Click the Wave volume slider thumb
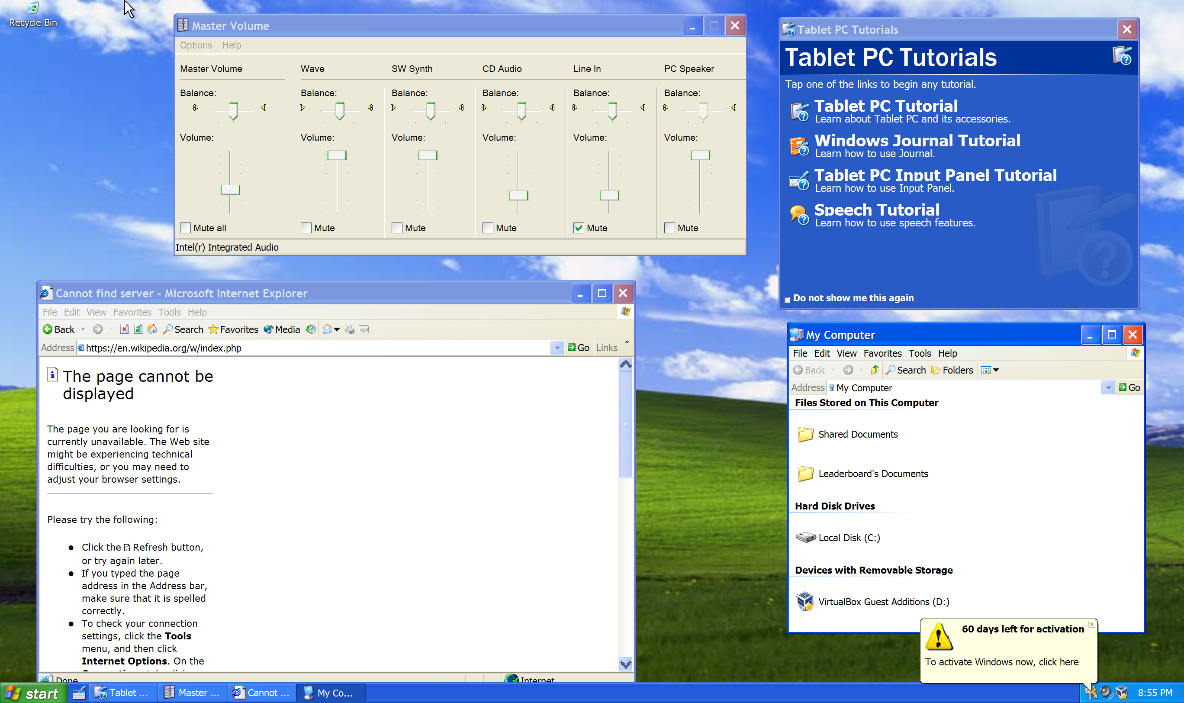1184x703 pixels. 337,155
